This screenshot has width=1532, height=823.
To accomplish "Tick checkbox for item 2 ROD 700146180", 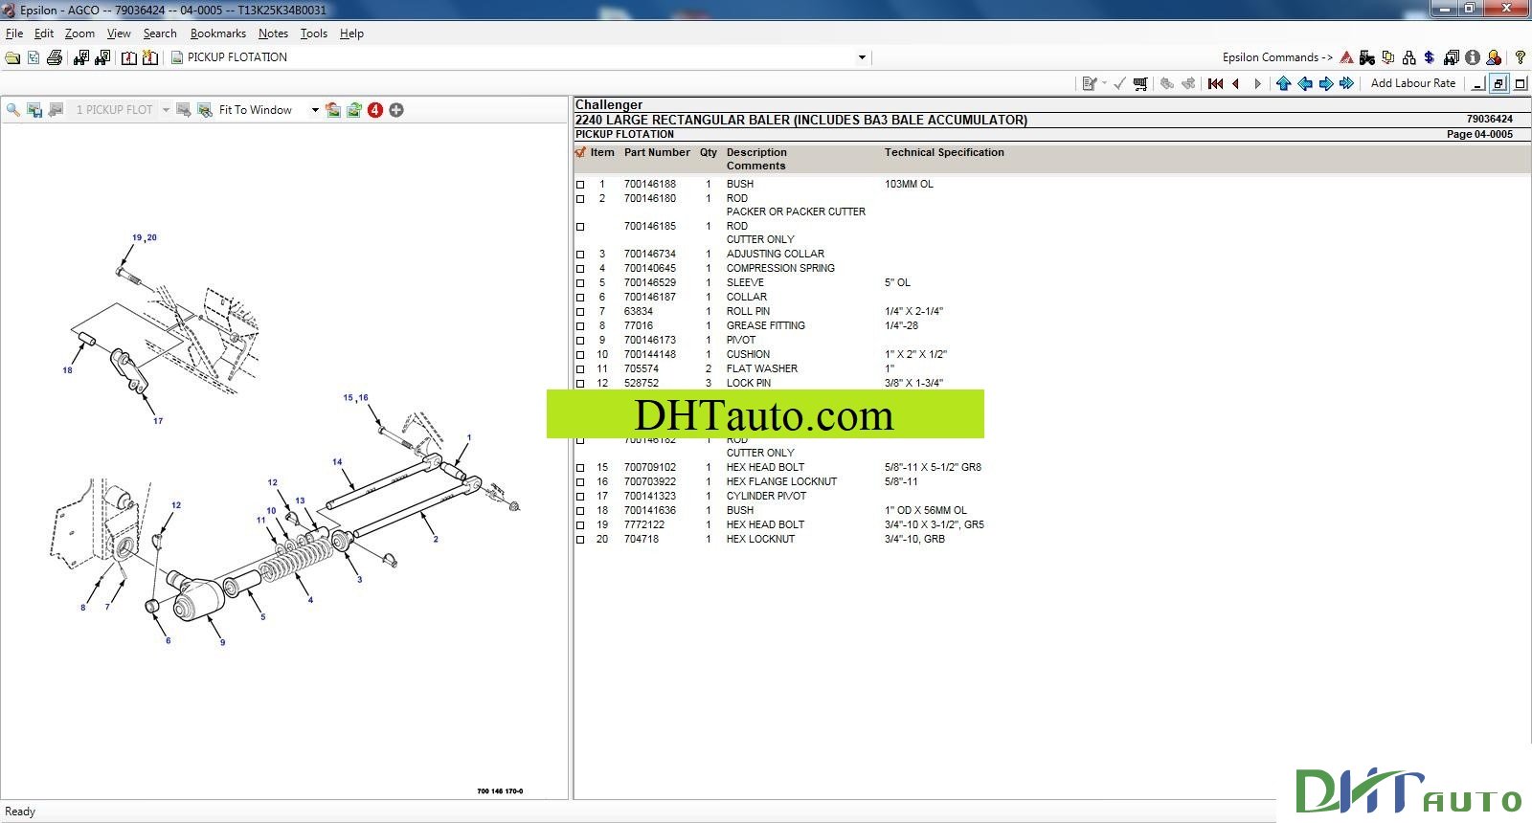I will pos(580,199).
